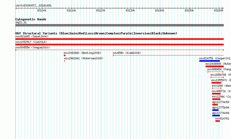Open dgv12775n54 variant label
This screenshot has height=139, width=231.
point(221,108)
